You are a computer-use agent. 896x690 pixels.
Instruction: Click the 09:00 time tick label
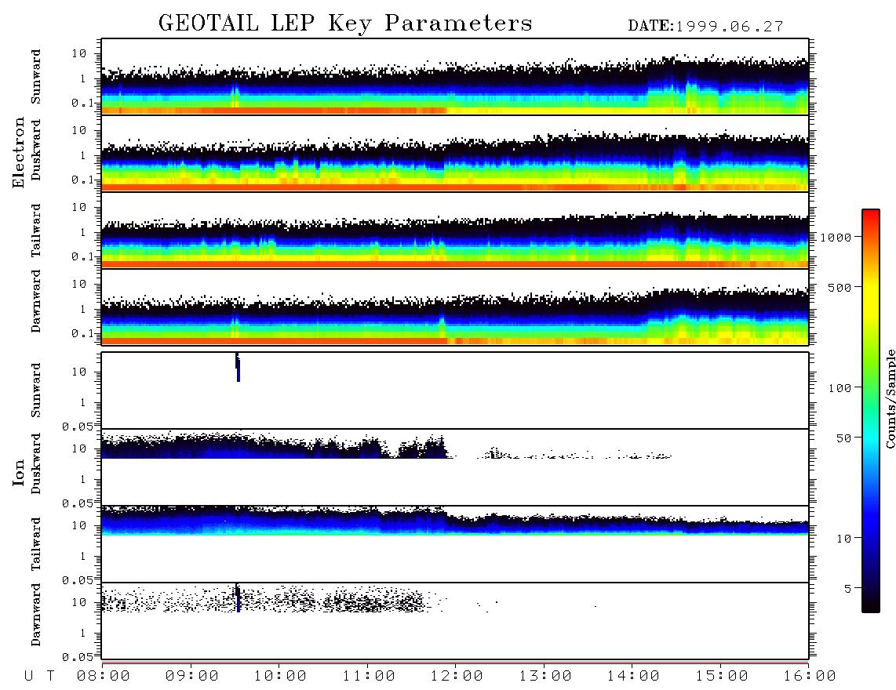pyautogui.click(x=192, y=677)
